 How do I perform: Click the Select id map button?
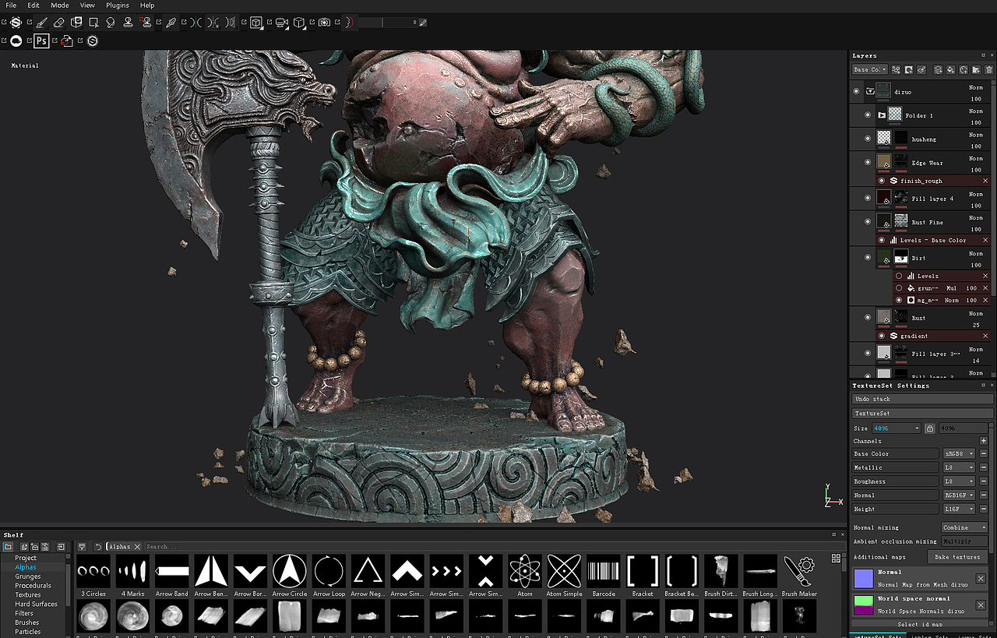pos(919,624)
